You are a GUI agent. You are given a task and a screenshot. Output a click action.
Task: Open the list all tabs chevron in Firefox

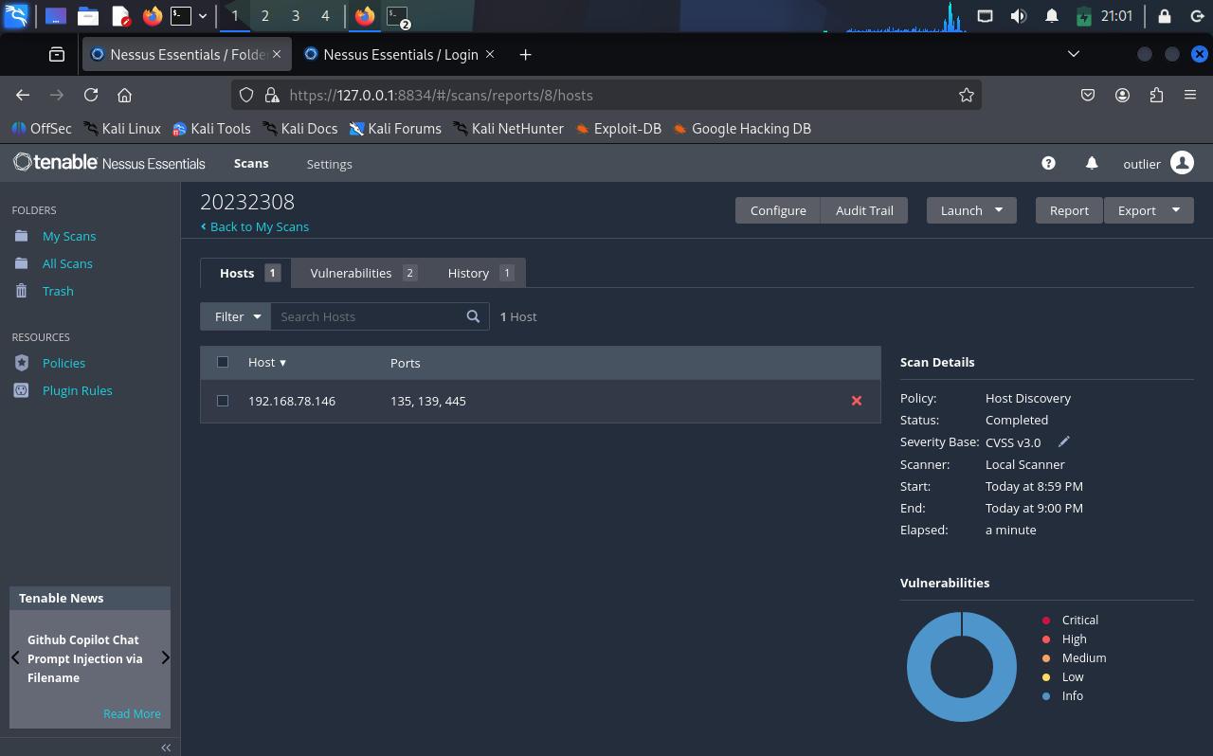point(1073,54)
